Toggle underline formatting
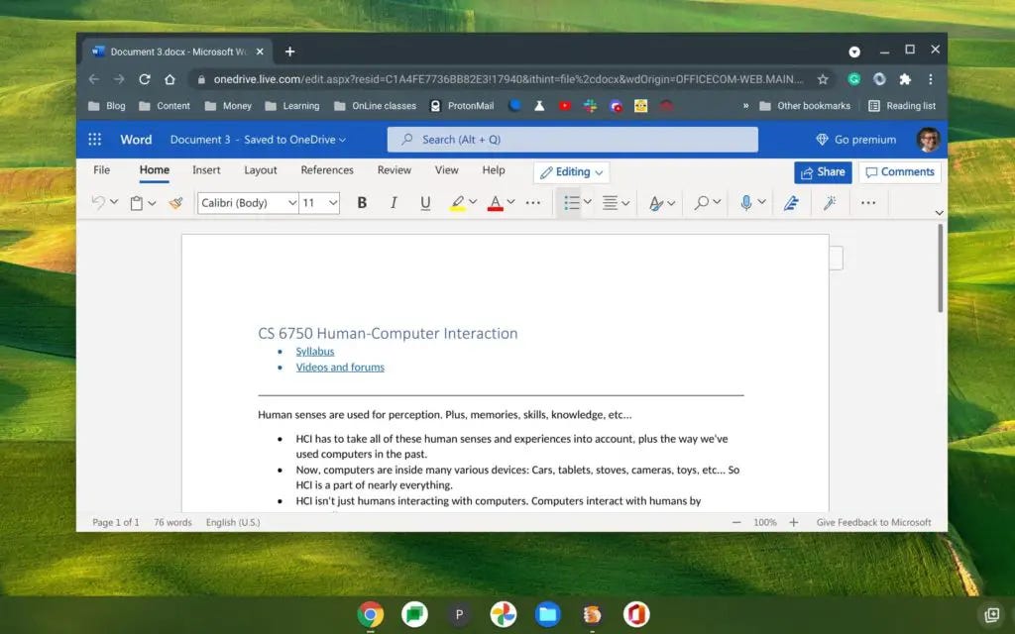This screenshot has height=634, width=1015. [x=425, y=203]
